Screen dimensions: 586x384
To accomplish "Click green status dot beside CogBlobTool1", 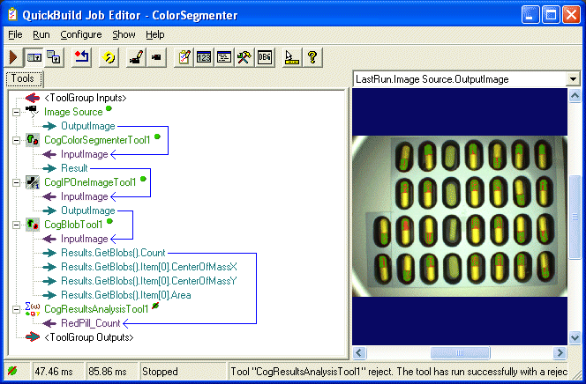I will pos(109,221).
